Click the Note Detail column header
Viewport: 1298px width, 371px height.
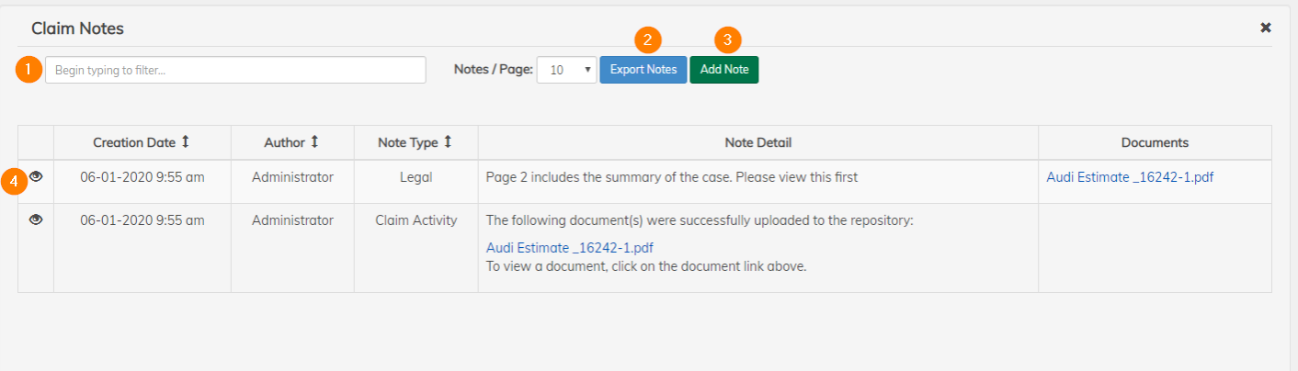click(x=757, y=142)
